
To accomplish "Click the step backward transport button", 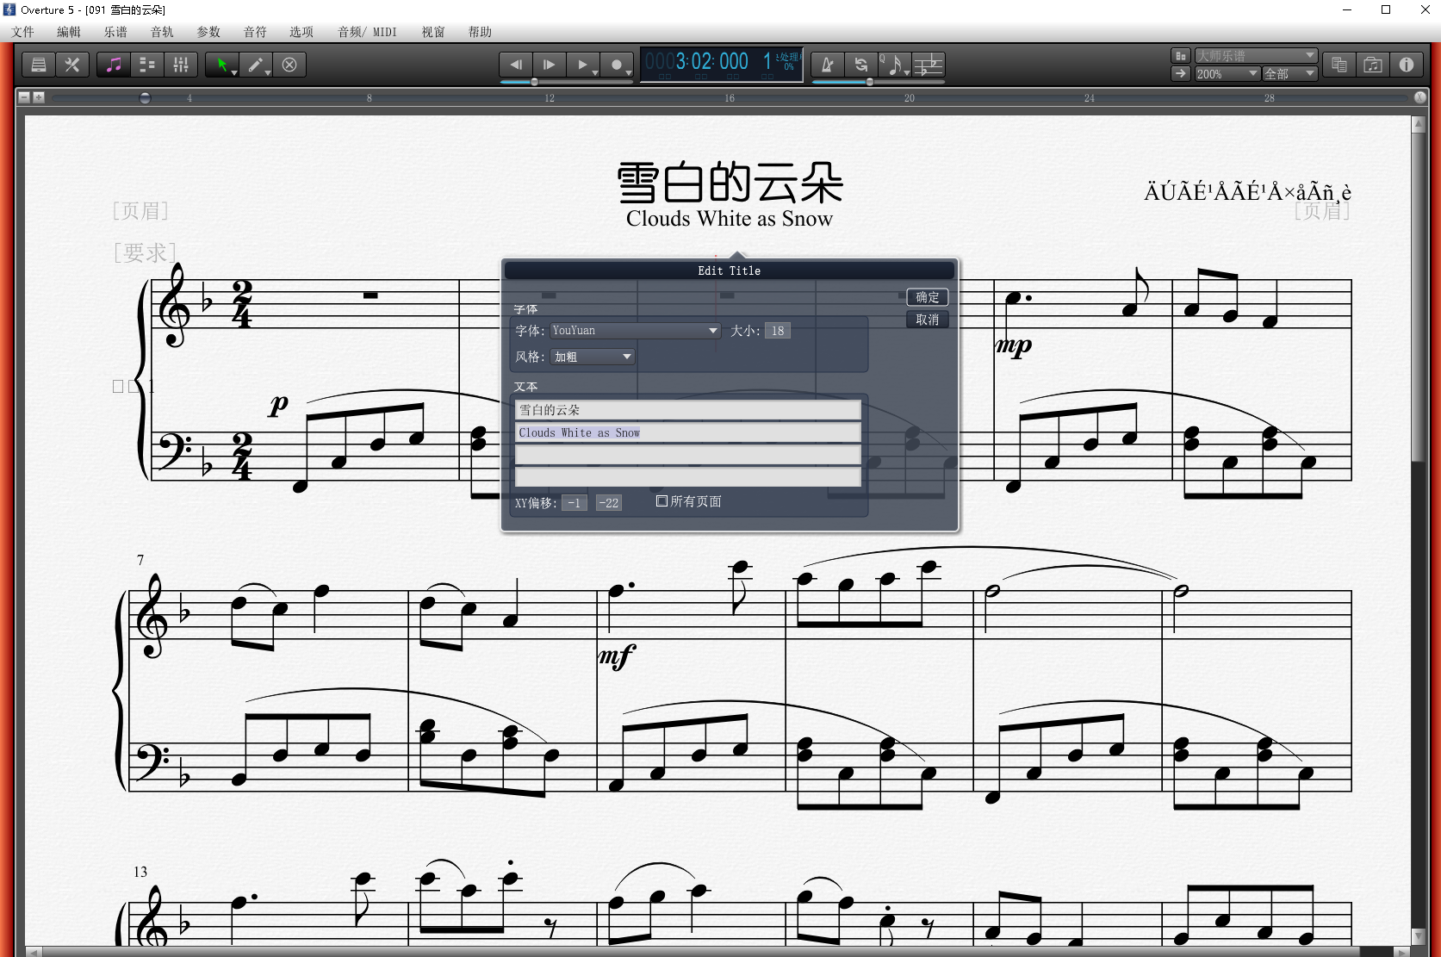I will coord(516,65).
